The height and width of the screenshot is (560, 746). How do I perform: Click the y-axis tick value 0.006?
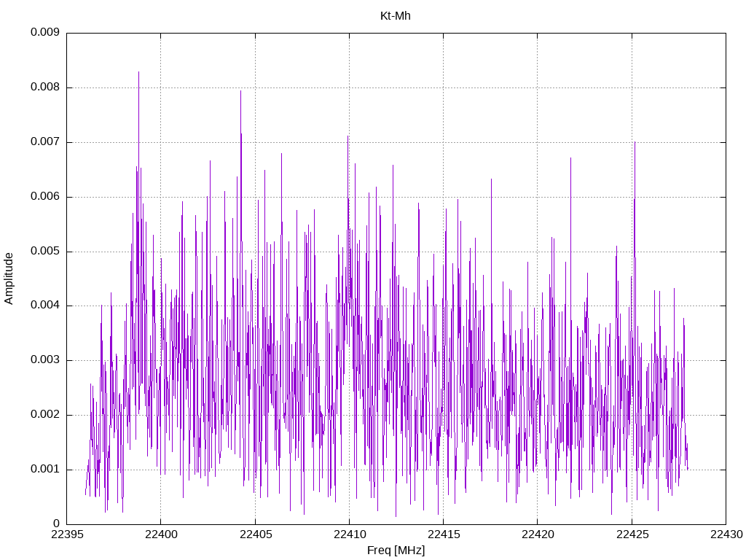(45, 197)
